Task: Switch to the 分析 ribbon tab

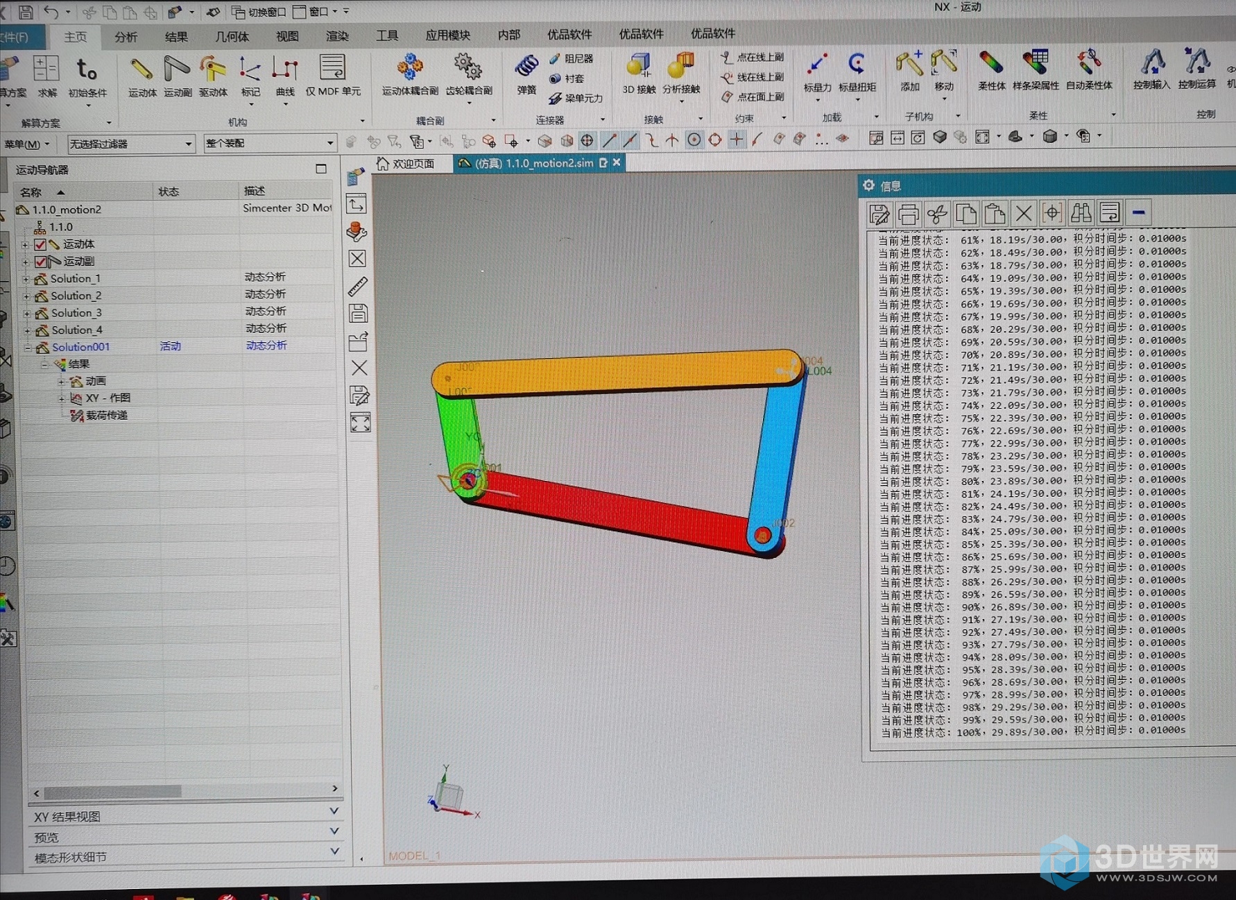Action: (x=126, y=37)
